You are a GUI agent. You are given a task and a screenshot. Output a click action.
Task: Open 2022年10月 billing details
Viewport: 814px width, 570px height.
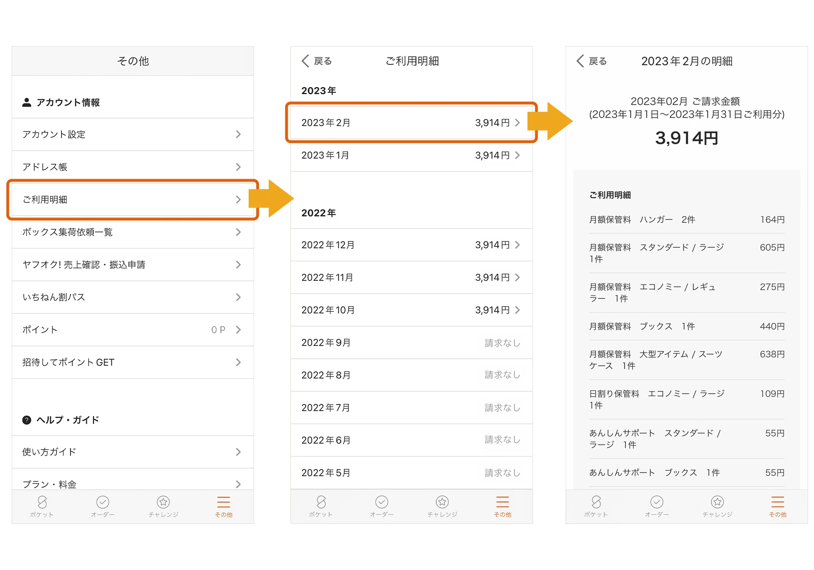click(411, 310)
